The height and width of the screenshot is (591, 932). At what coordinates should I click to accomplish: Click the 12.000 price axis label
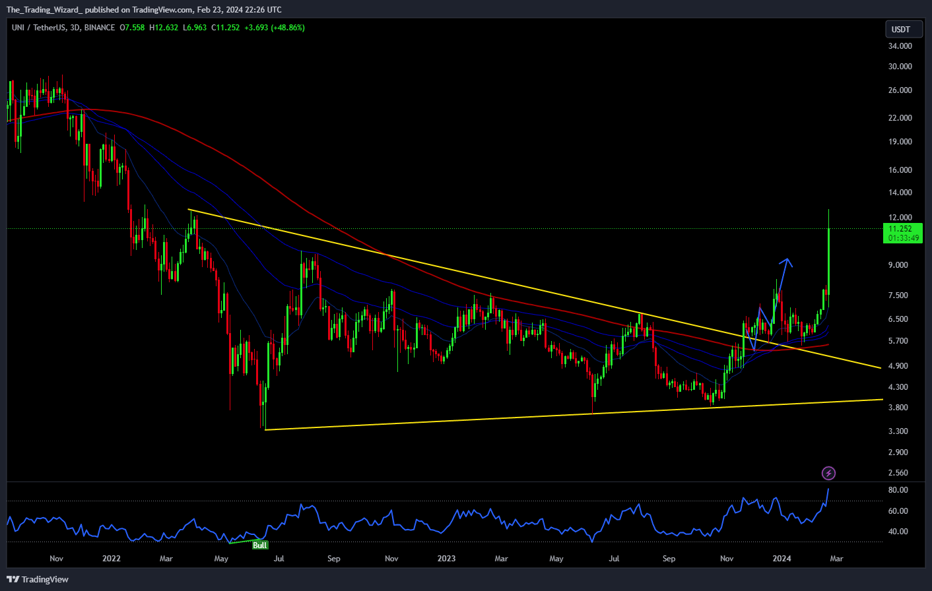[x=900, y=218]
